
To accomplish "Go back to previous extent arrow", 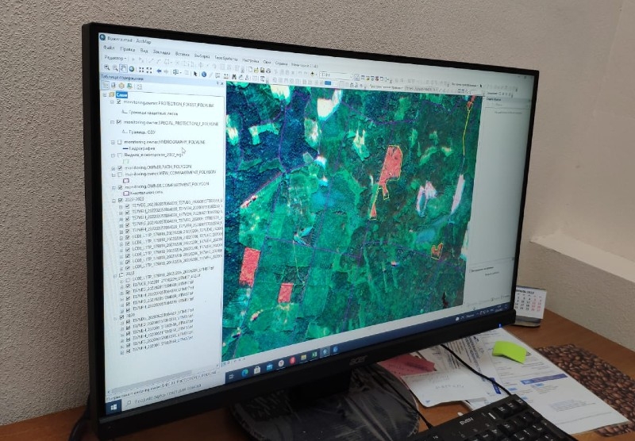I will 159,71.
